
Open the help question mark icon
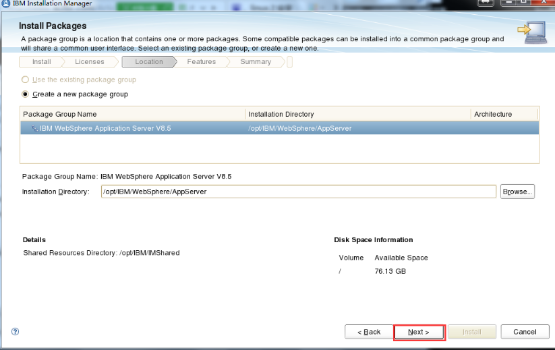point(15,332)
